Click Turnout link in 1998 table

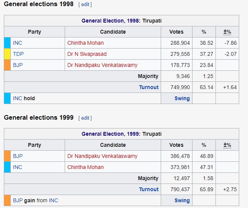148,87
